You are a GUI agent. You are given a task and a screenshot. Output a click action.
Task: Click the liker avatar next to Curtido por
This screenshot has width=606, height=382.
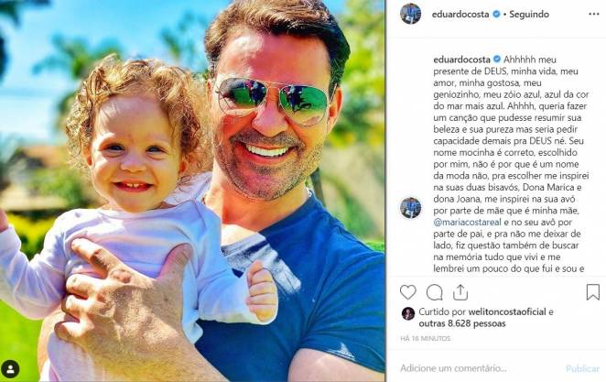408,313
